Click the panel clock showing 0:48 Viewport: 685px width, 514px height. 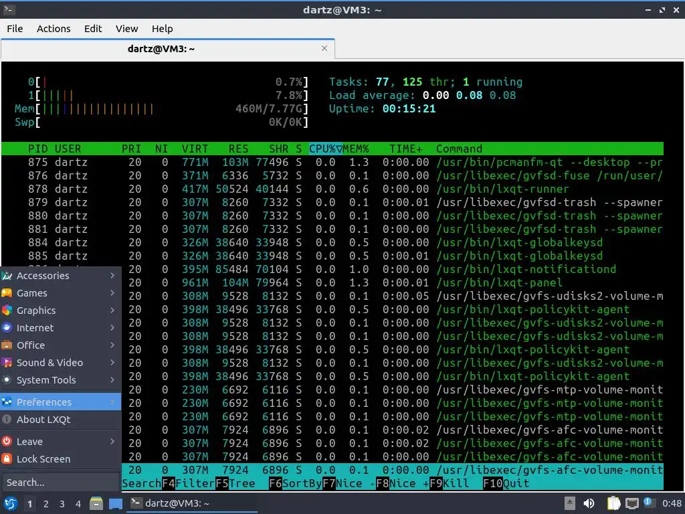(672, 503)
